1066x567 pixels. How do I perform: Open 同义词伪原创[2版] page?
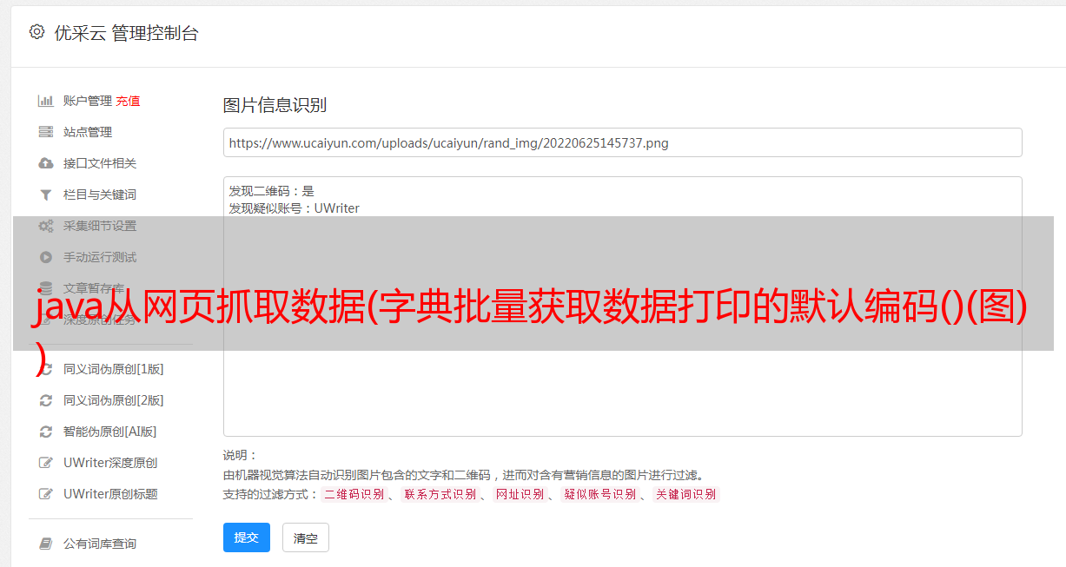(x=113, y=400)
